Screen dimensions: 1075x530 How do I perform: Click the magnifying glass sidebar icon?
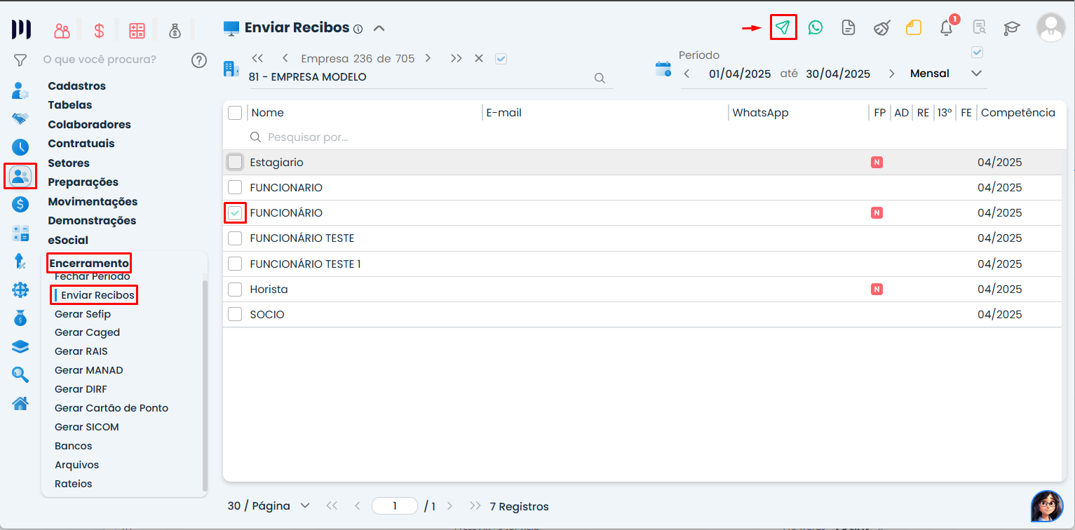[x=20, y=375]
